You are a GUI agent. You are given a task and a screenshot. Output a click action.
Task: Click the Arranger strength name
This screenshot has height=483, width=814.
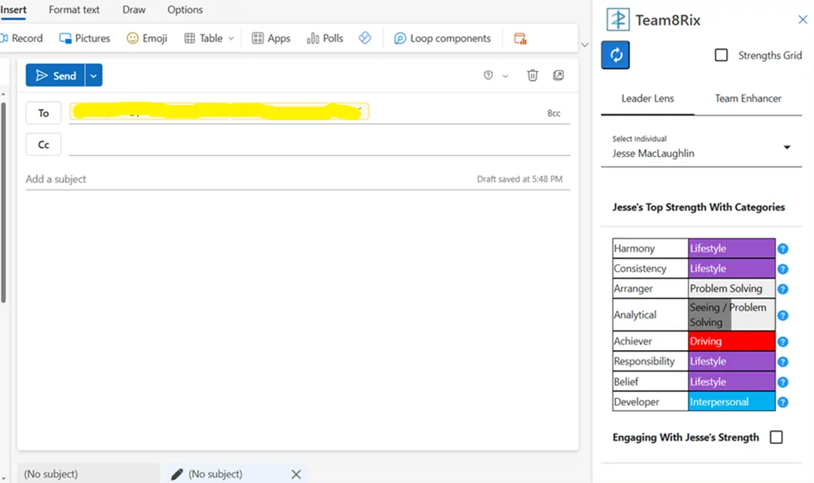633,288
